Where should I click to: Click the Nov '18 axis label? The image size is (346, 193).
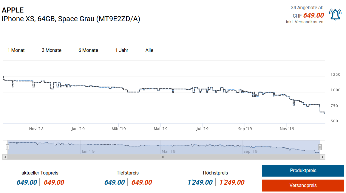(36, 129)
